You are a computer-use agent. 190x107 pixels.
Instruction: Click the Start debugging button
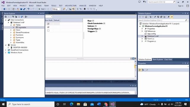[42, 9]
